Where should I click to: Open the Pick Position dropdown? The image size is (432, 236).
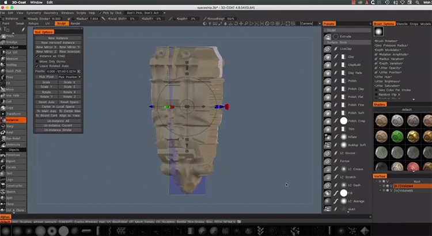click(x=70, y=77)
